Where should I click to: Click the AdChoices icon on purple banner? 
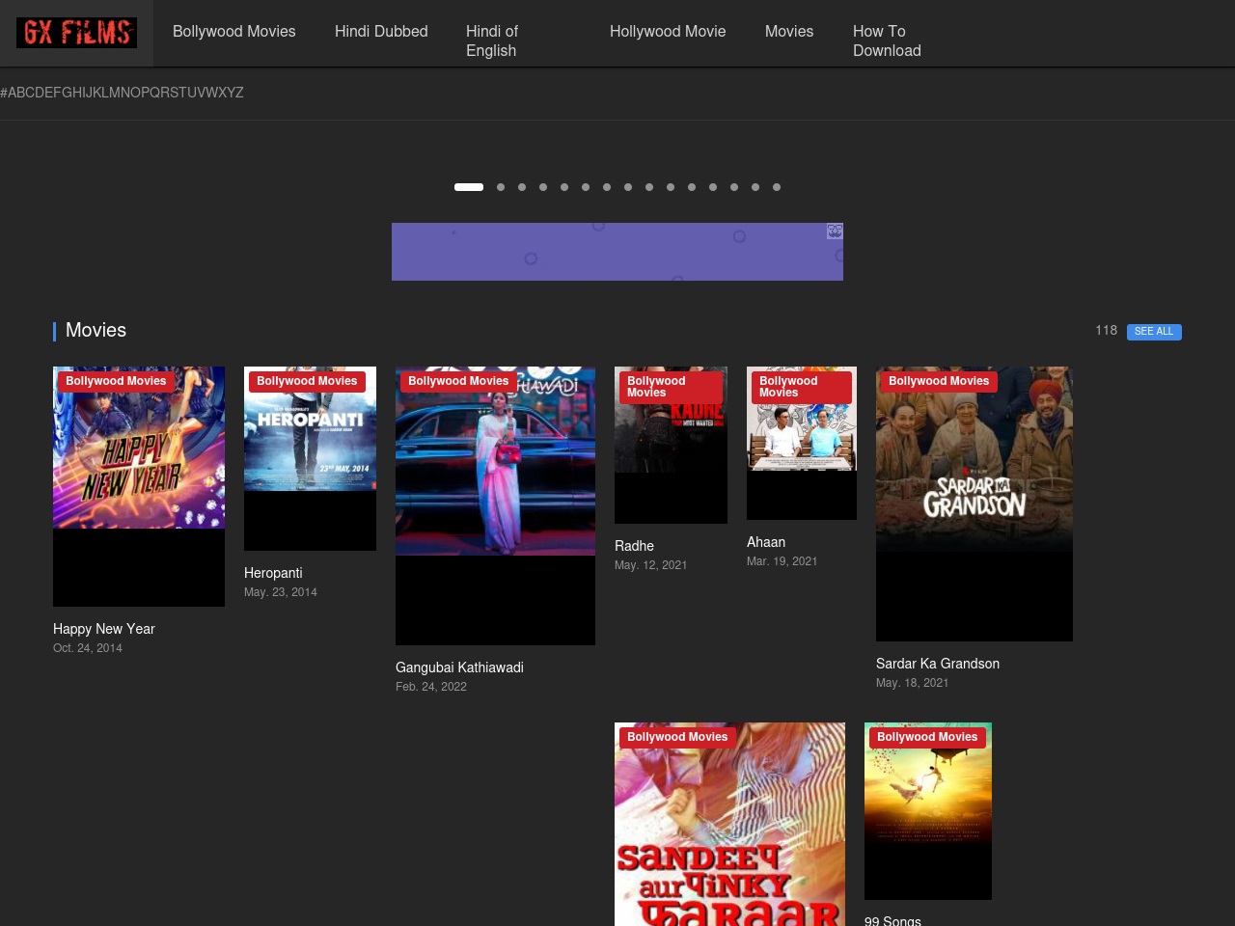coord(835,231)
